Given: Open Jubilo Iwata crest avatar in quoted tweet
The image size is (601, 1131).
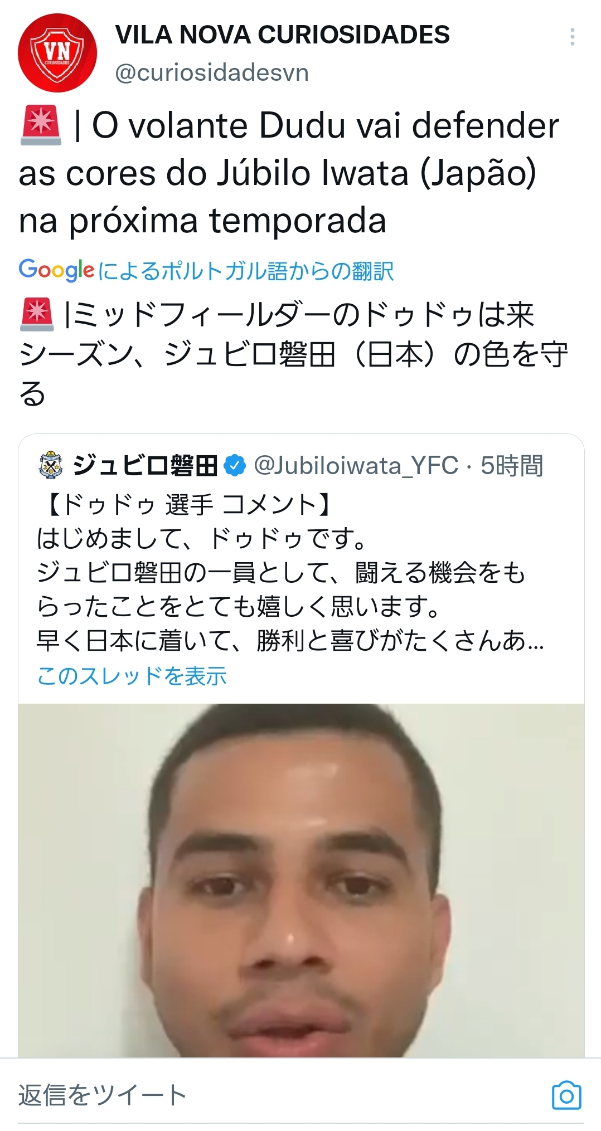Looking at the screenshot, I should [x=52, y=465].
